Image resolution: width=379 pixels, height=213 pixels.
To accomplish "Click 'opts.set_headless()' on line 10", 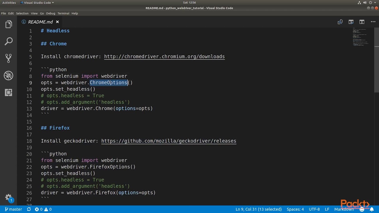I will [x=68, y=89].
